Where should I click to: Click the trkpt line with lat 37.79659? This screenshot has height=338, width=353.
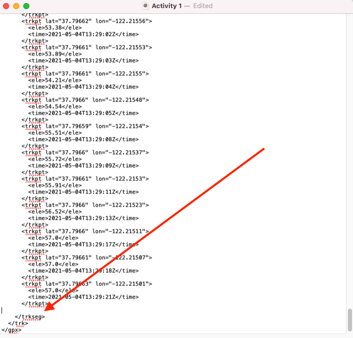tap(85, 126)
